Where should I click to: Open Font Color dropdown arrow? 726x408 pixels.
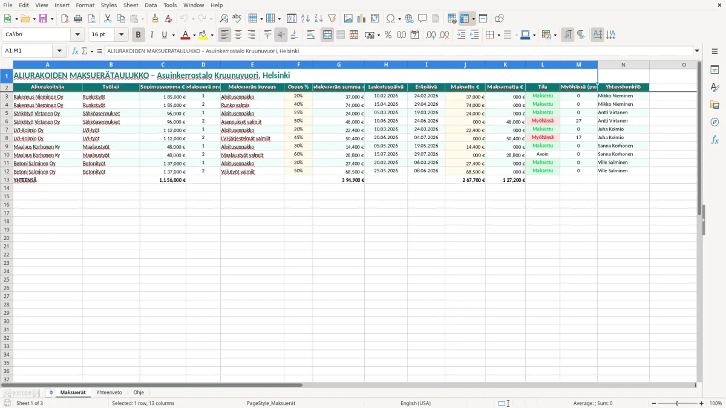tap(194, 35)
